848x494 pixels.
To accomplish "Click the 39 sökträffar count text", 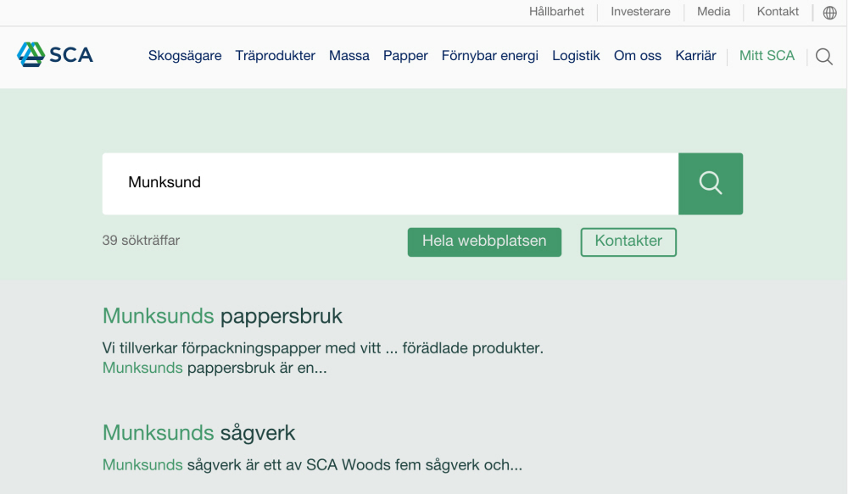I will point(141,241).
